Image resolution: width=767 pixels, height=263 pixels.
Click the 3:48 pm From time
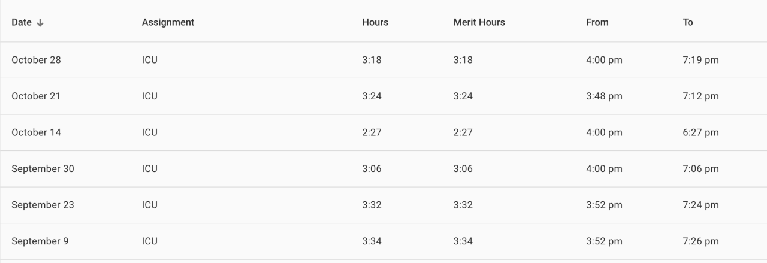coord(604,96)
